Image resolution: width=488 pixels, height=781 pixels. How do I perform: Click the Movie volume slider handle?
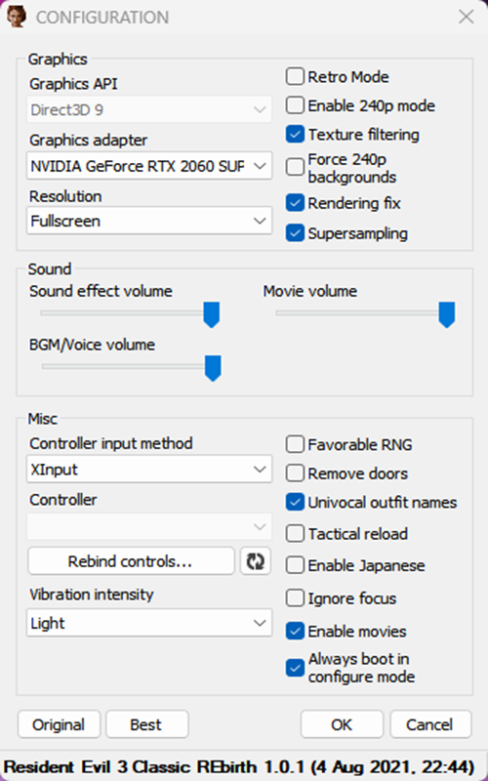click(447, 314)
